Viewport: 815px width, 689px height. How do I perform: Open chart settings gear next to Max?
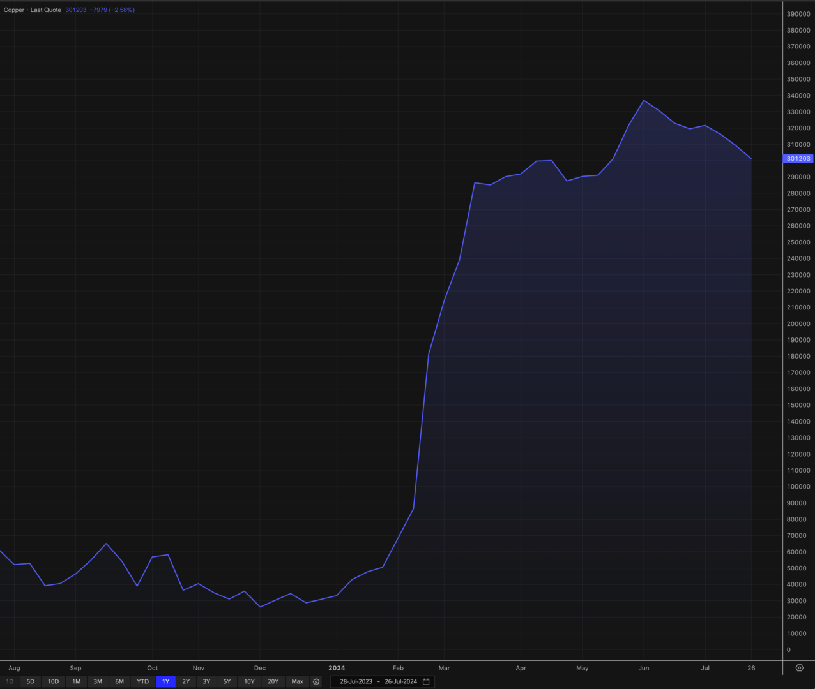(316, 681)
